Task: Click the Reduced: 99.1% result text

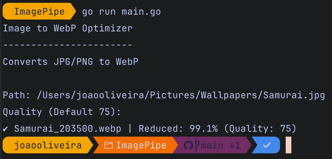Action: coord(178,129)
